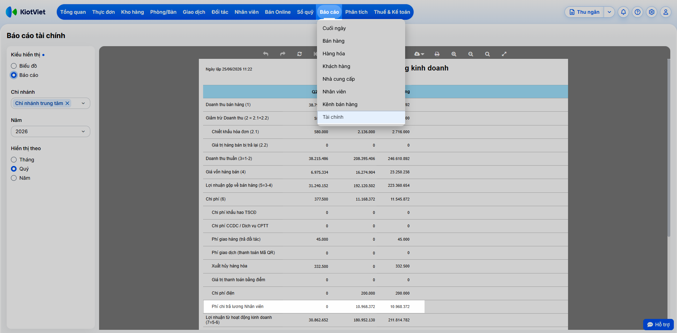The image size is (677, 333).
Task: Open Phòng/Bàn tab
Action: point(163,12)
